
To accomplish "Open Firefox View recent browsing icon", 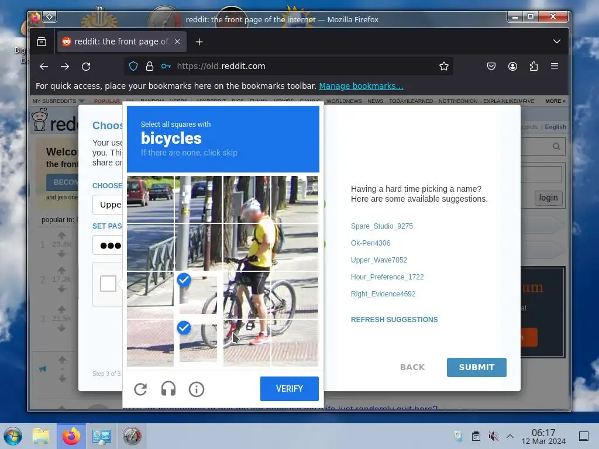I will (x=42, y=42).
